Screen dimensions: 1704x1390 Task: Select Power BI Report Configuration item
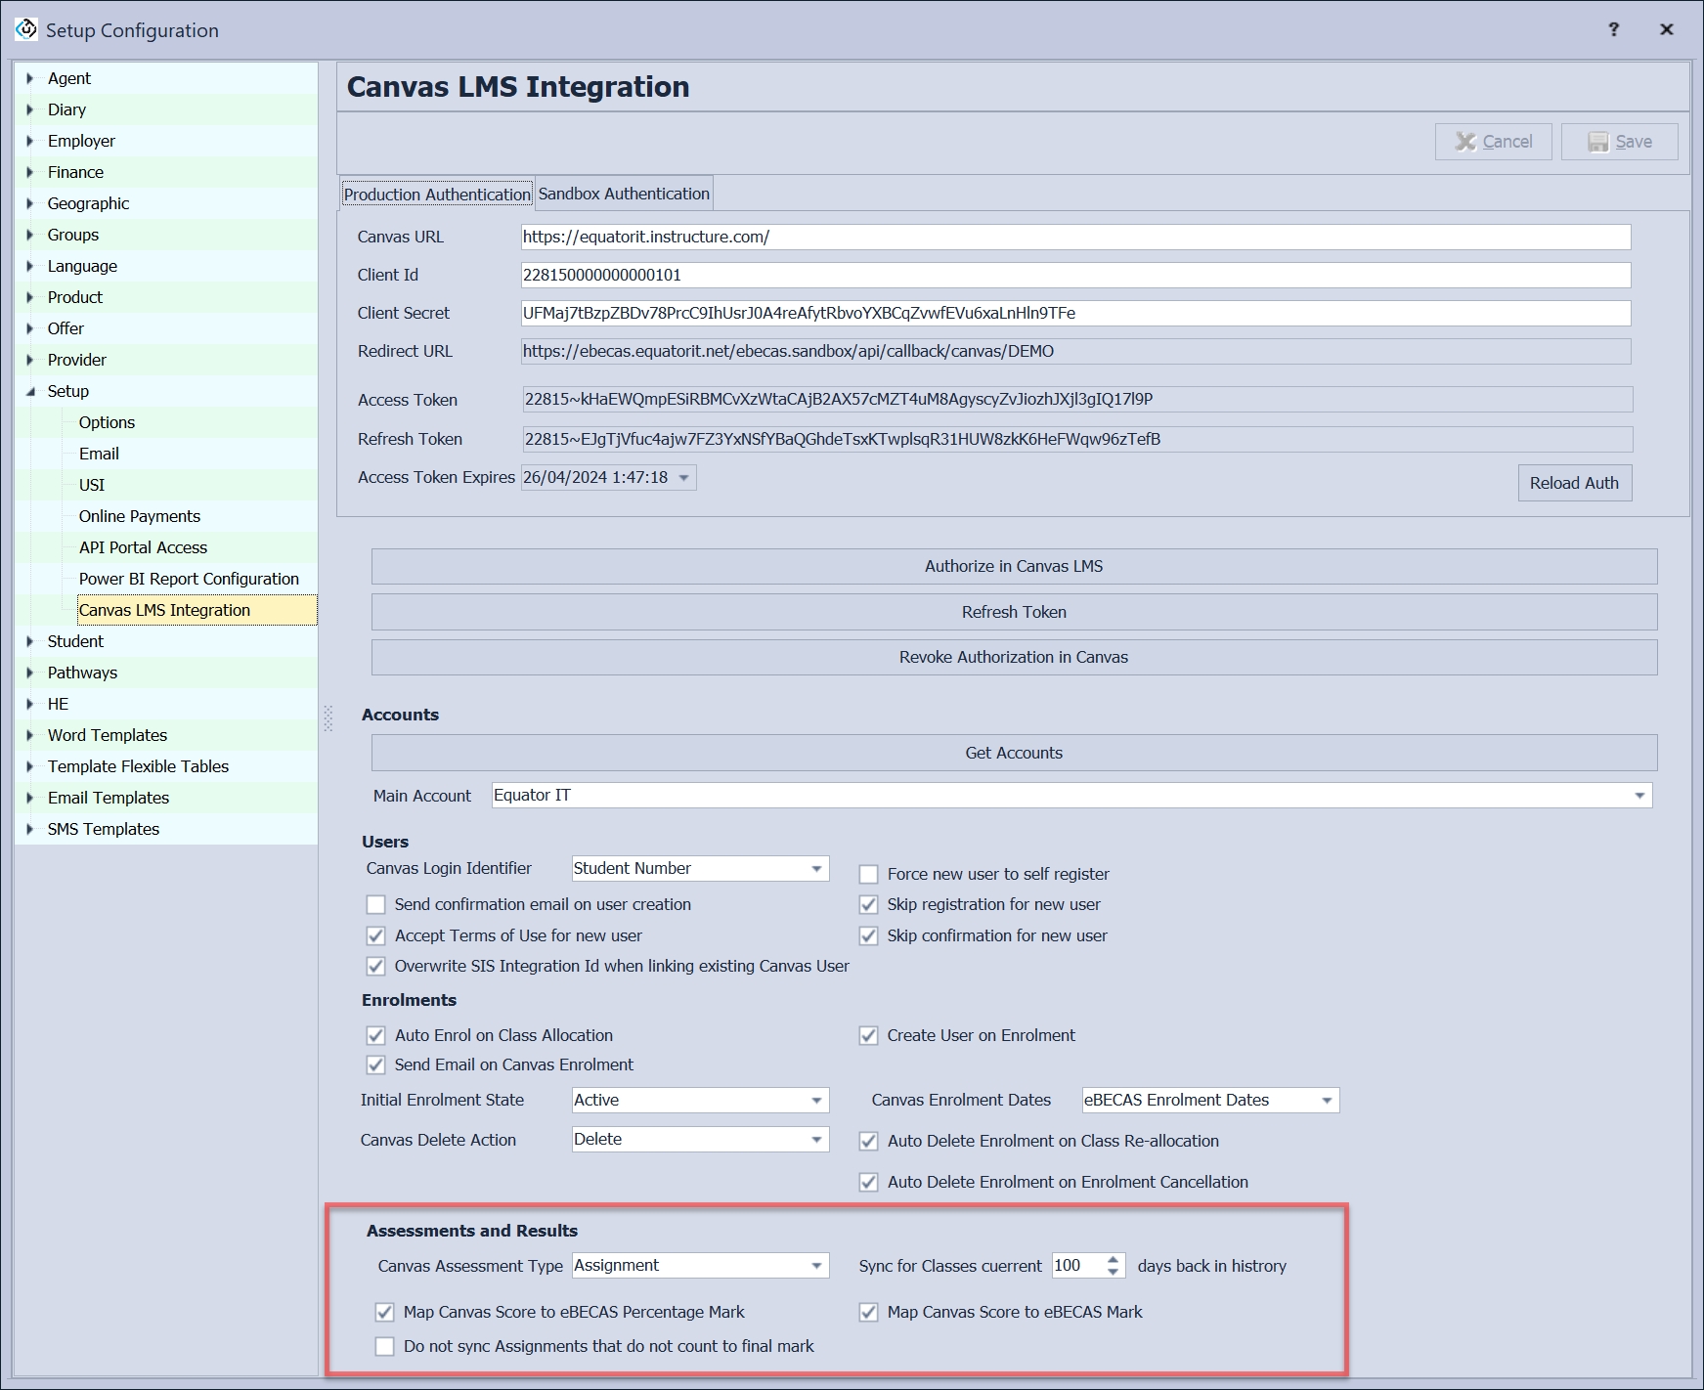click(x=189, y=579)
